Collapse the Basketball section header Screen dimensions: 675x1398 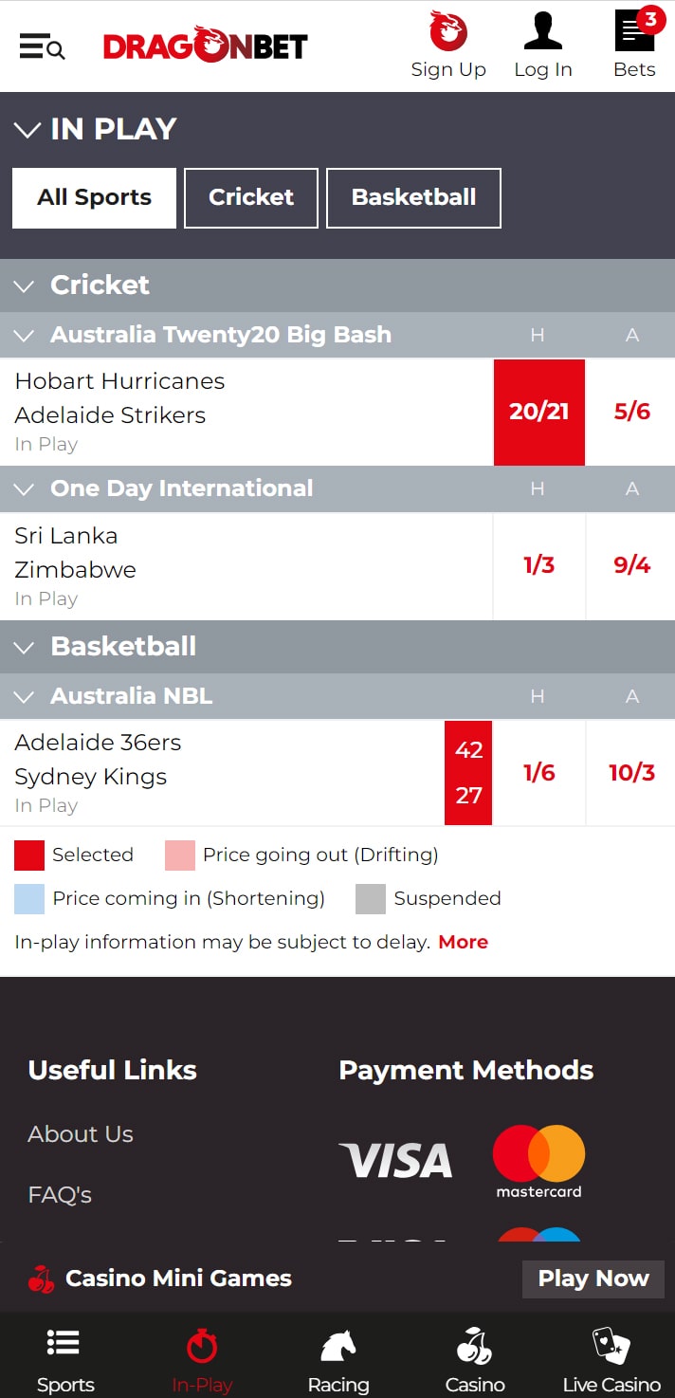26,647
